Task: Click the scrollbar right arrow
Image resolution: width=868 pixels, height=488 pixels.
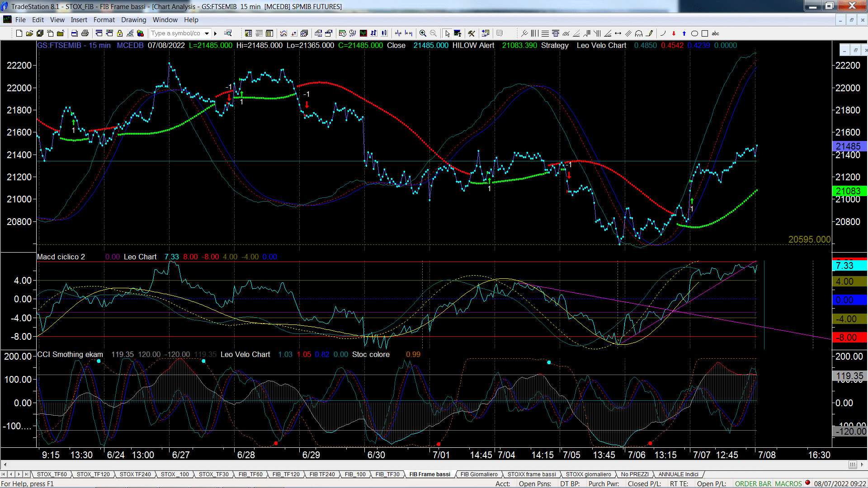Action: (x=862, y=464)
